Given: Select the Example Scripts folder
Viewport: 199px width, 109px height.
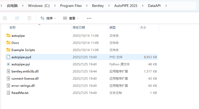Looking at the screenshot, I should coord(23,50).
